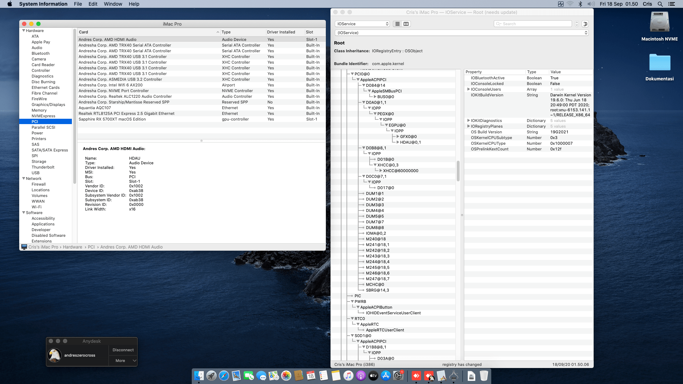
Task: Open Reminders list icon in dock
Action: tap(323, 375)
